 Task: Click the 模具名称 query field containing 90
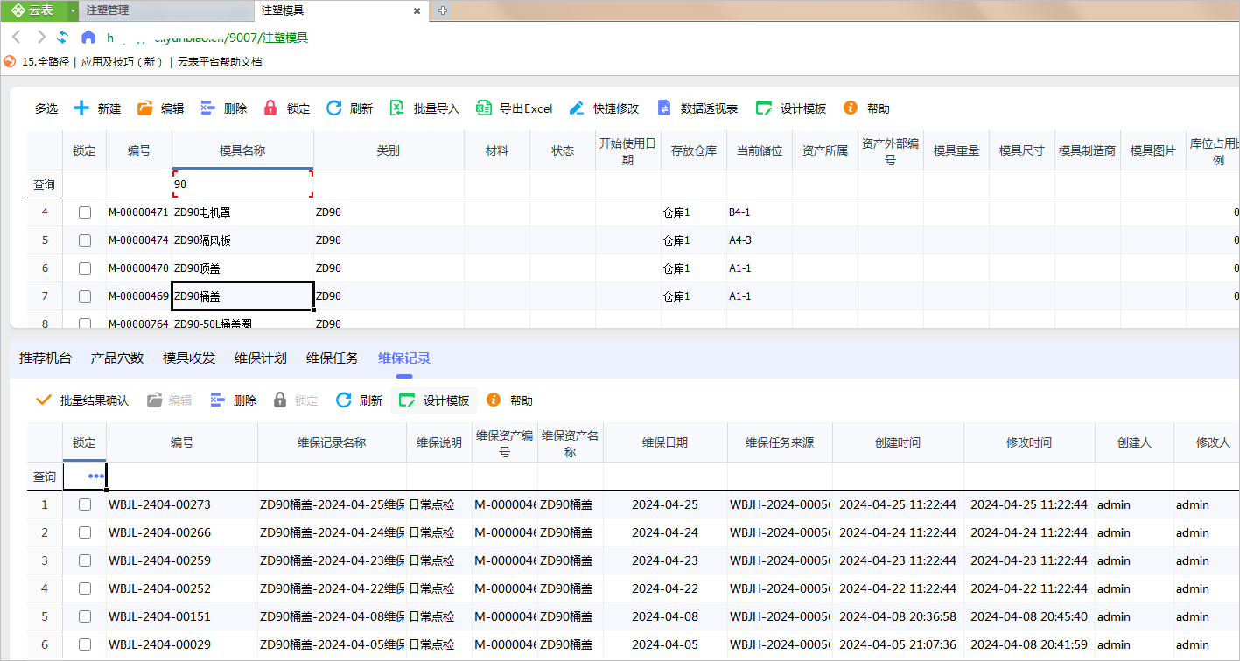tap(242, 184)
